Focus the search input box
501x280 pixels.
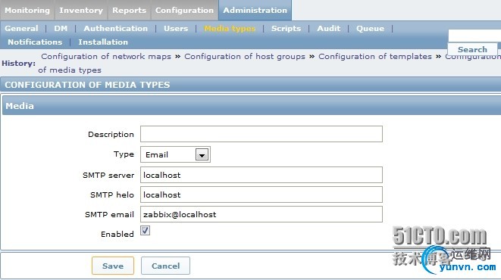pos(474,36)
